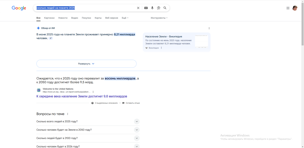Open three-dot menu next to UN result URL
Image resolution: width=304 pixels, height=148 pixels.
tap(93, 92)
